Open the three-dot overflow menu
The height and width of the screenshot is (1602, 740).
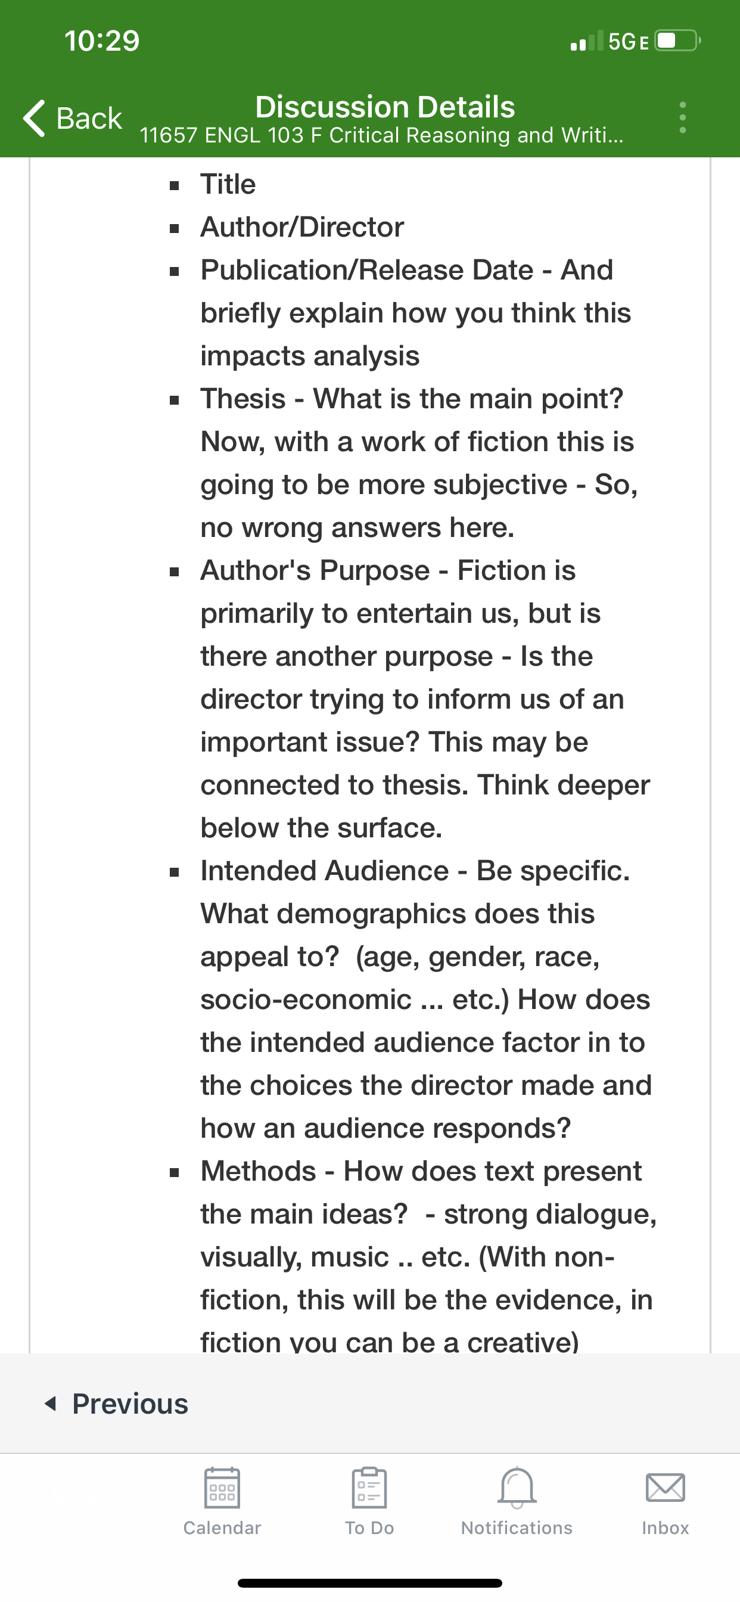click(682, 117)
